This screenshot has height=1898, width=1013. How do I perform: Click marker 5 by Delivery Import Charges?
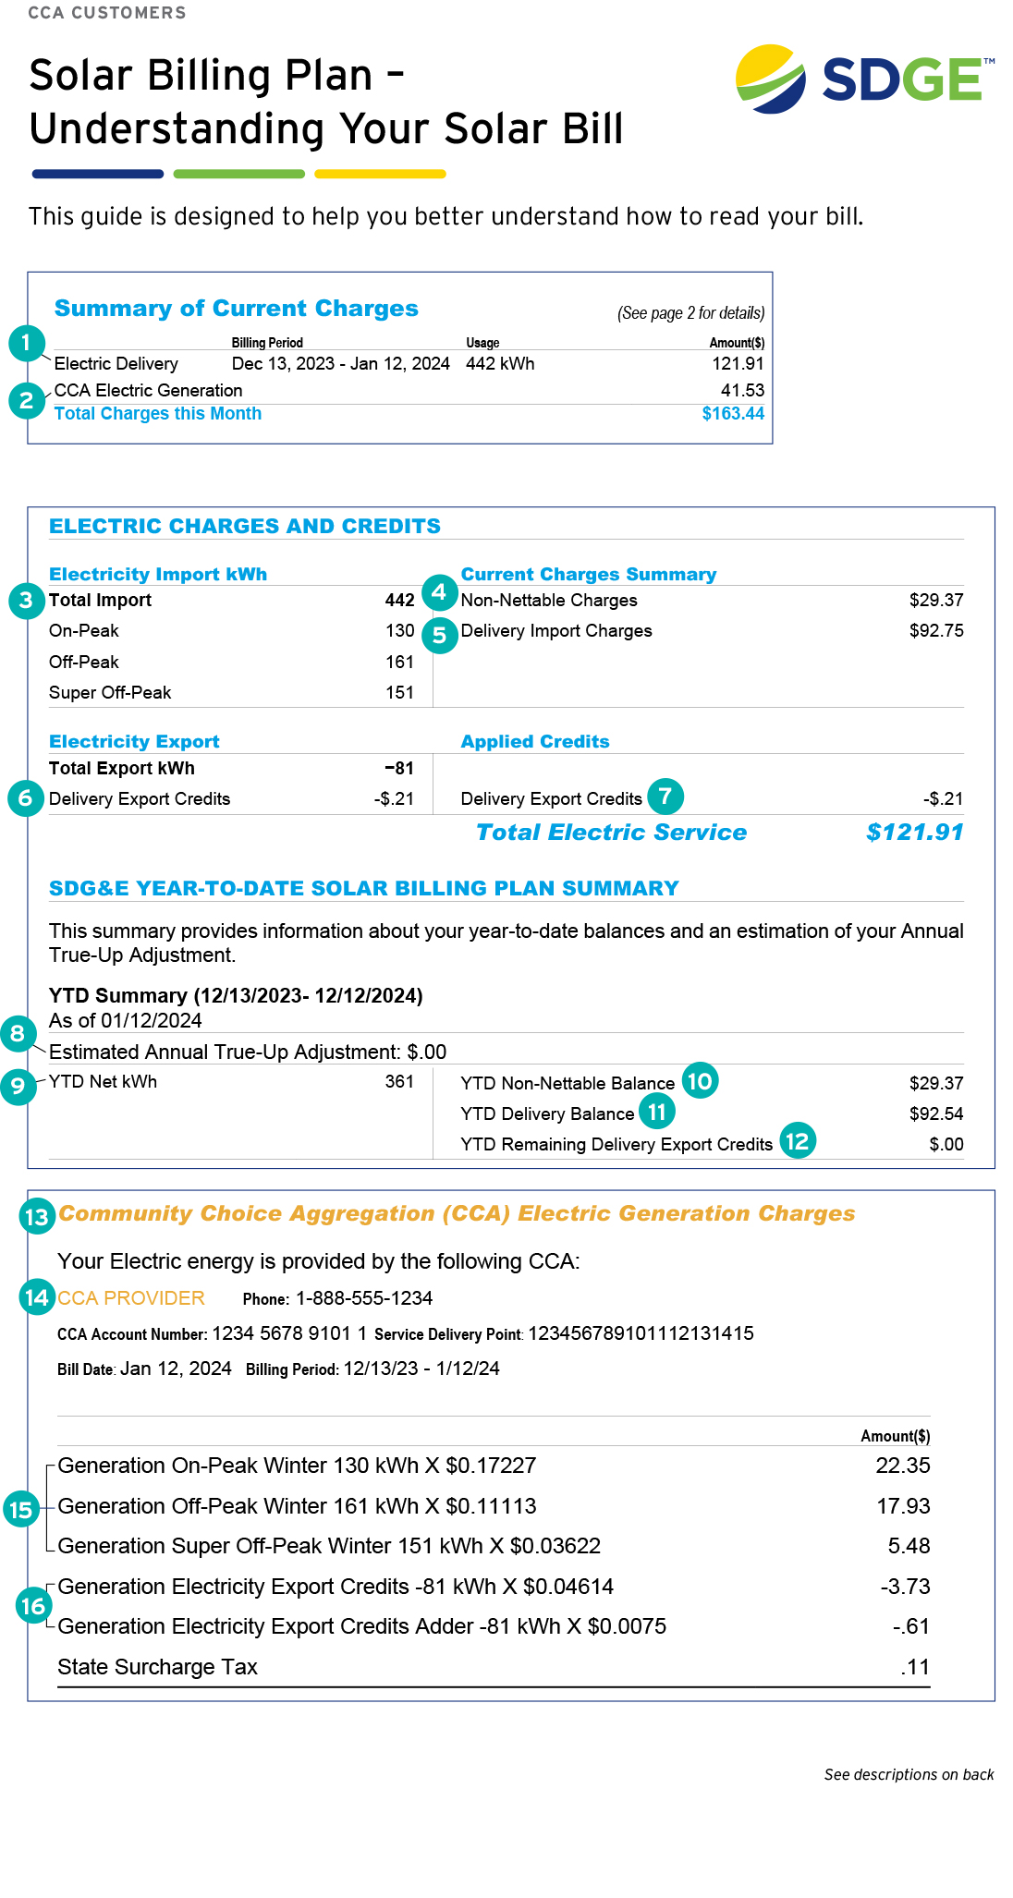(x=439, y=636)
